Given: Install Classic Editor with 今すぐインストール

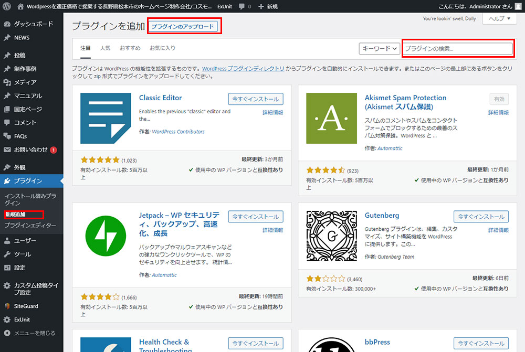Looking at the screenshot, I should tap(256, 99).
